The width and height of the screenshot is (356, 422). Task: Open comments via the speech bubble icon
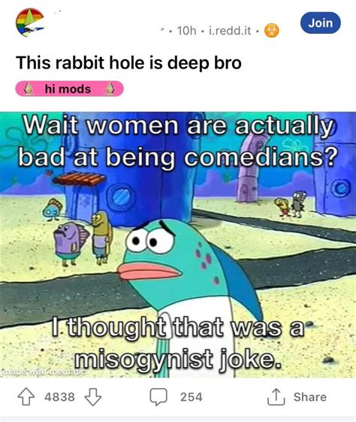pos(158,396)
